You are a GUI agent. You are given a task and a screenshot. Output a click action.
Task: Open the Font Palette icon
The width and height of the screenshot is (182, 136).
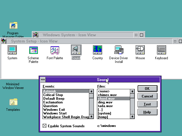click(55, 50)
